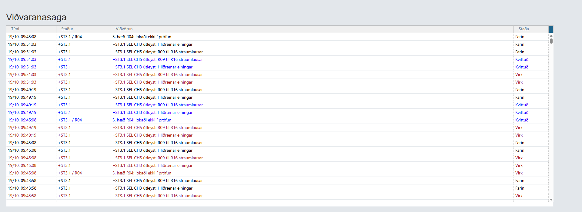This screenshot has height=212, width=582.
Task: Click the scrollbar down arrow
Action: [x=551, y=200]
